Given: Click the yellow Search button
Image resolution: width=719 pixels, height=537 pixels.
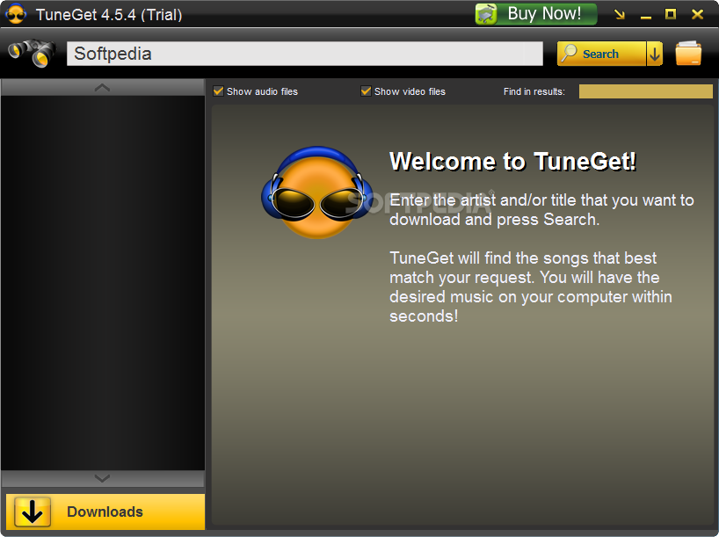Looking at the screenshot, I should click(600, 54).
